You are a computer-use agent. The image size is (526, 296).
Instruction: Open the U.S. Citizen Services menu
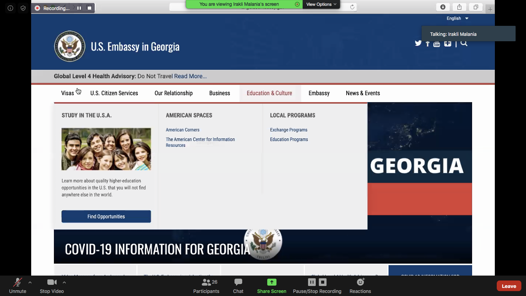[114, 93]
